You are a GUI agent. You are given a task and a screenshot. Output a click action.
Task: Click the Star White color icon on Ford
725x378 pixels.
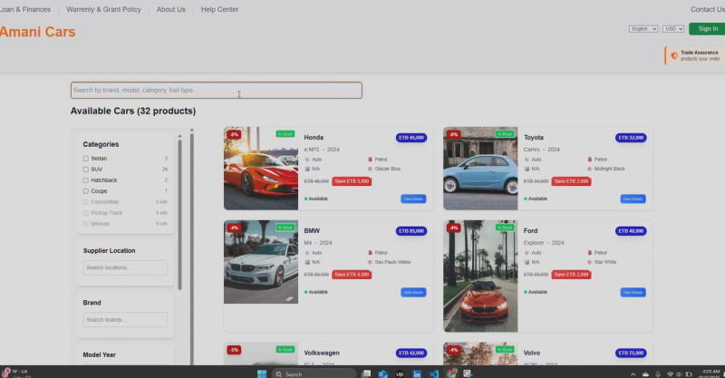(x=590, y=261)
